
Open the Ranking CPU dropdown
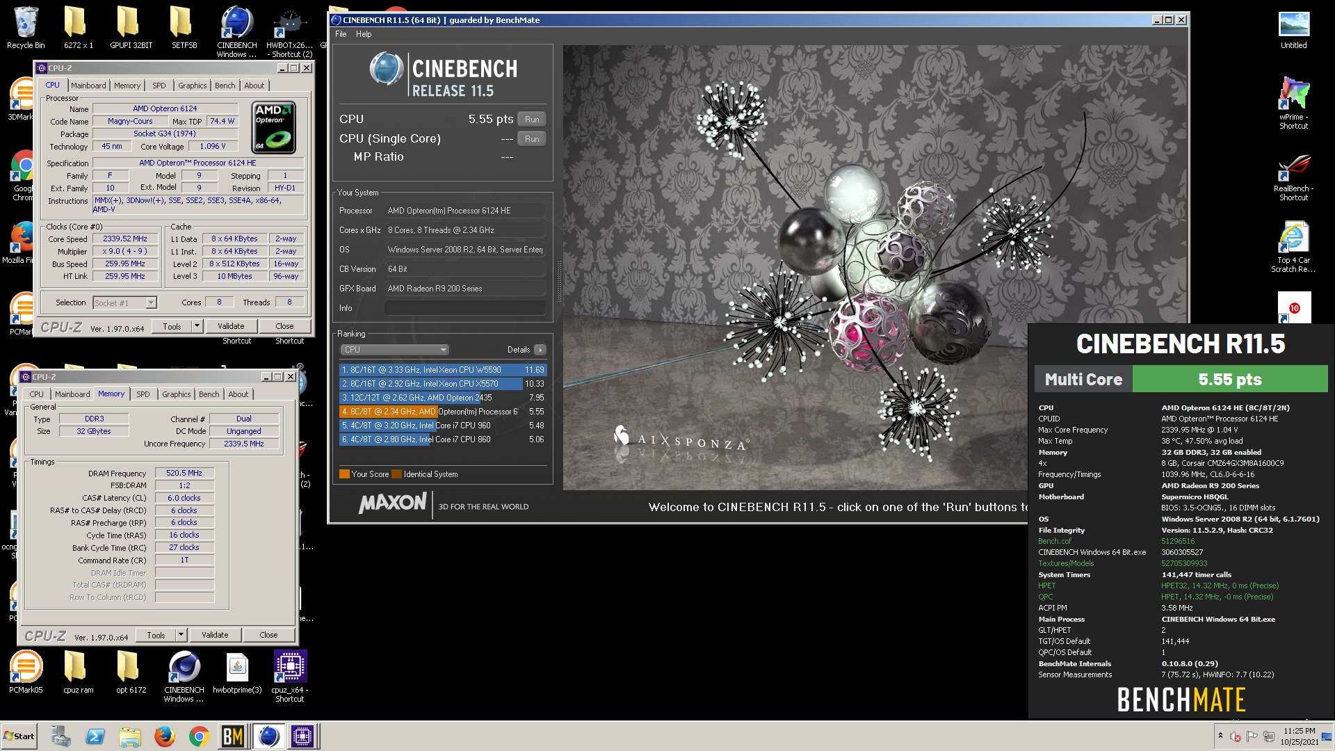(x=394, y=350)
